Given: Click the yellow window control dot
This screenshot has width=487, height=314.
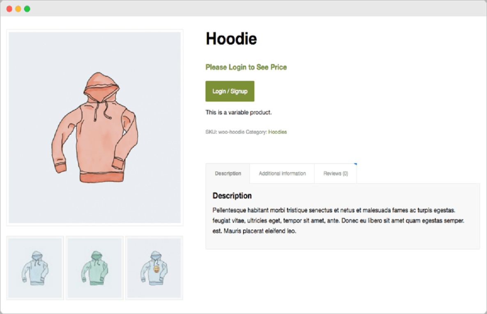Looking at the screenshot, I should 18,8.
